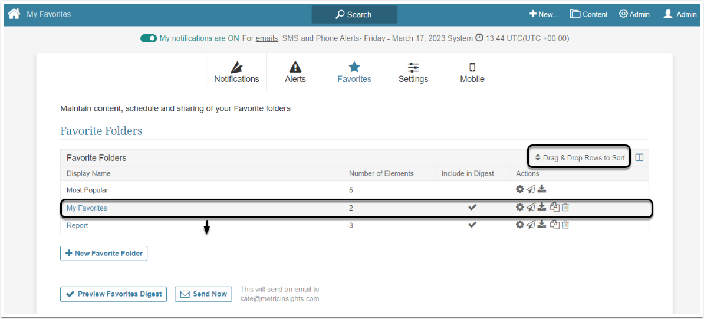Open settings gear for the Most Popular folder
Image resolution: width=704 pixels, height=319 pixels.
519,189
